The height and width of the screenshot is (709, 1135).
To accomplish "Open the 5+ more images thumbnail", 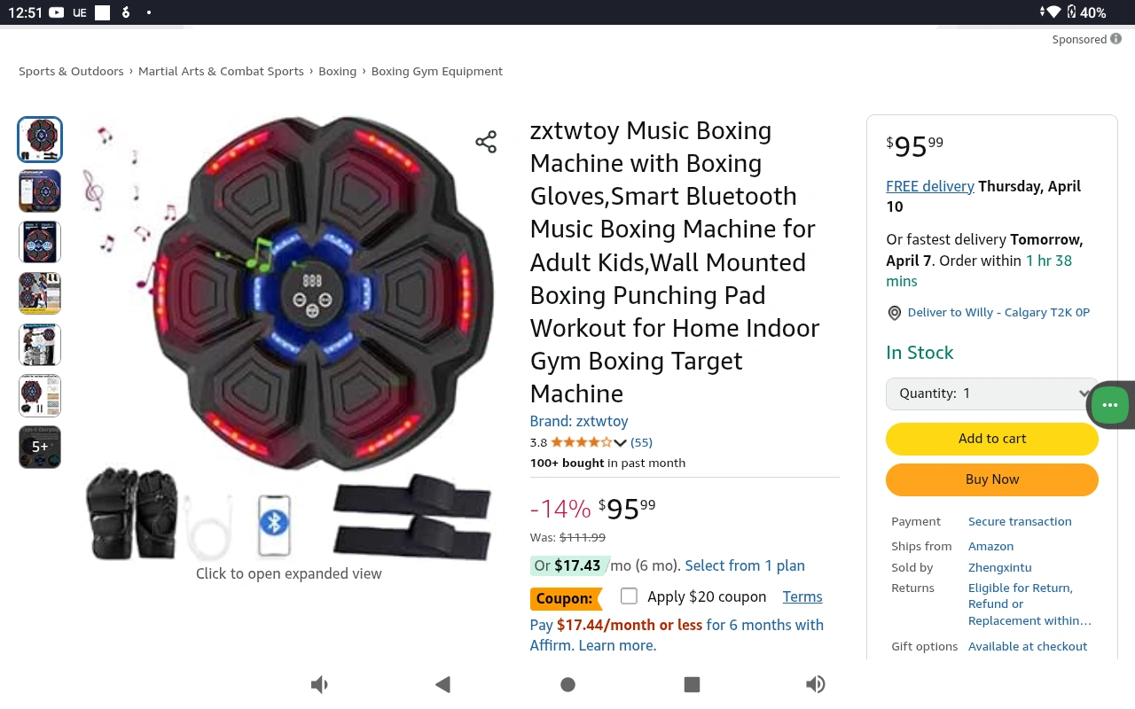I will point(40,447).
